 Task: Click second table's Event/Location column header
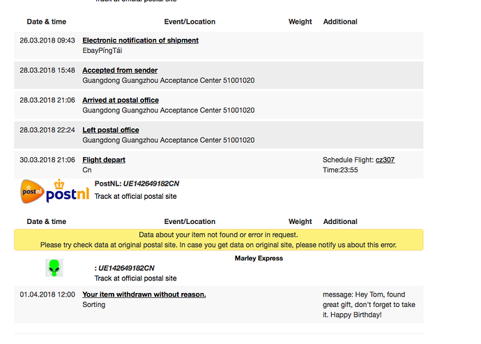190,222
